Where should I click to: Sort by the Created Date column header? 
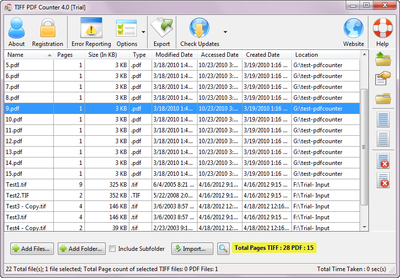[x=267, y=55]
